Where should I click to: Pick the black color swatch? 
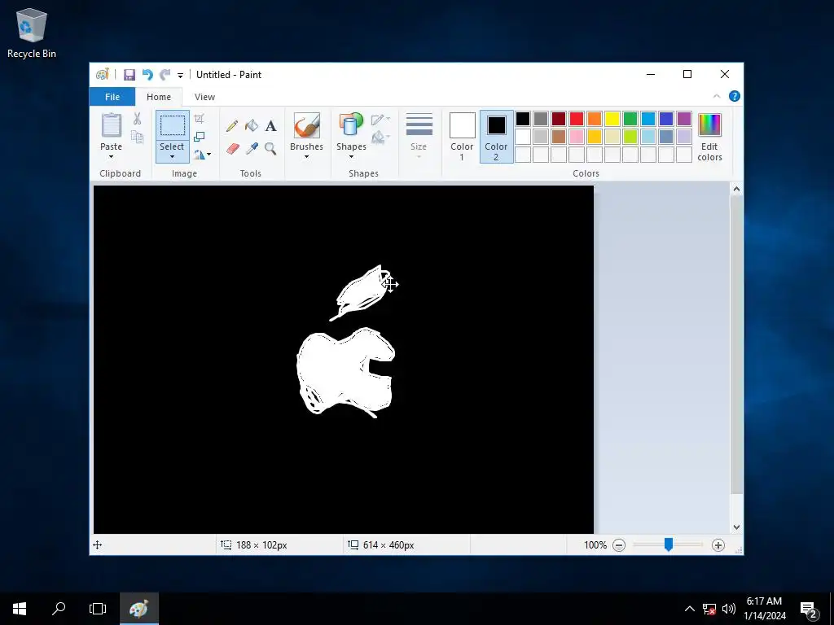523,119
